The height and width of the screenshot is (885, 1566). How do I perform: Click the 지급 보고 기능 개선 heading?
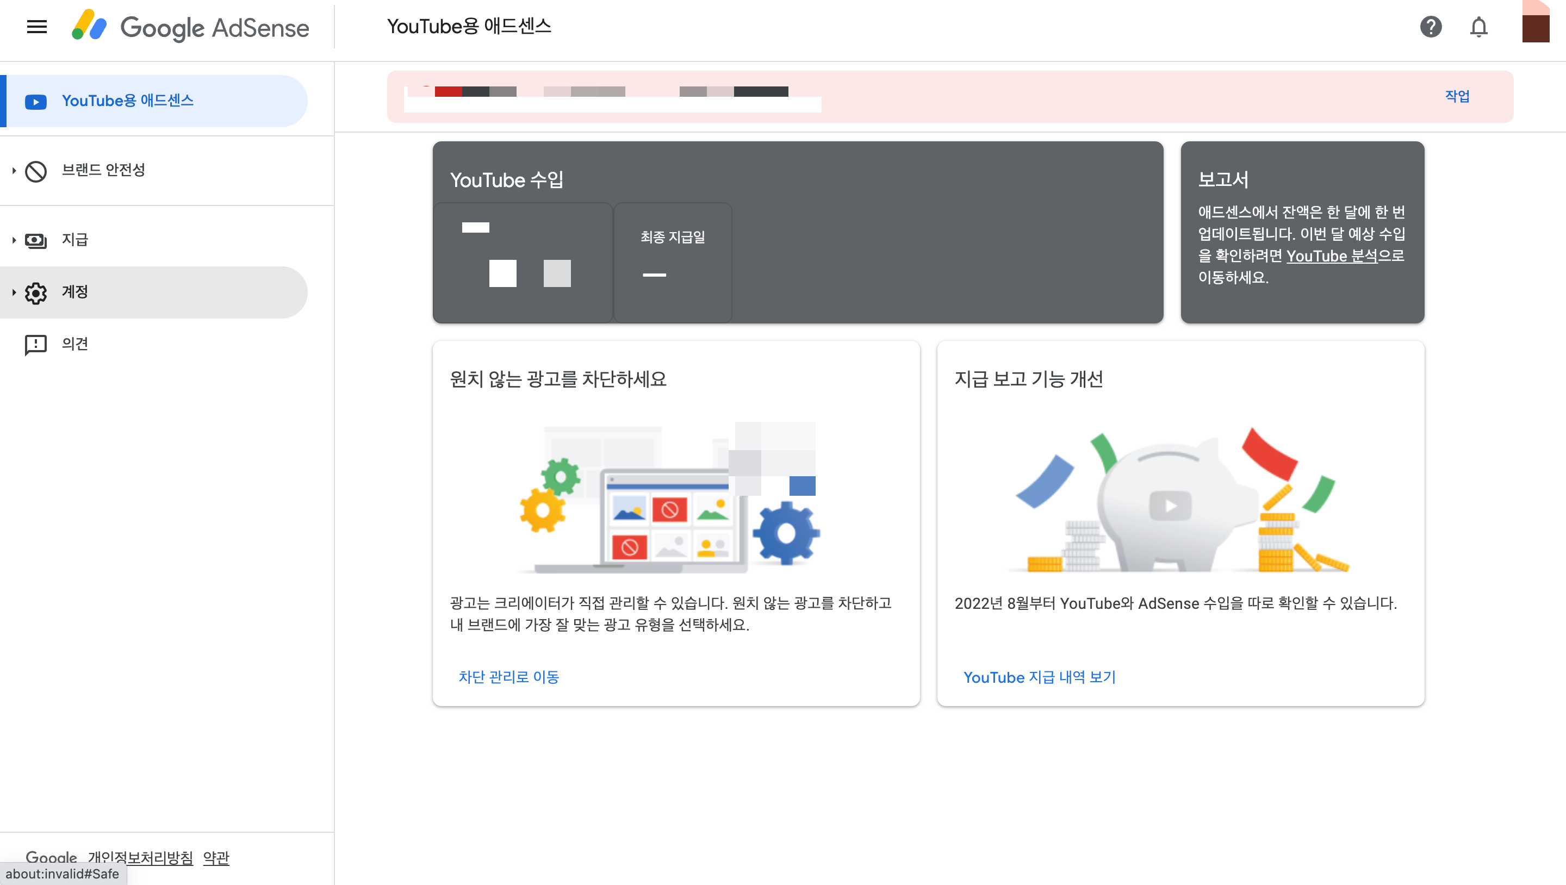click(1028, 379)
